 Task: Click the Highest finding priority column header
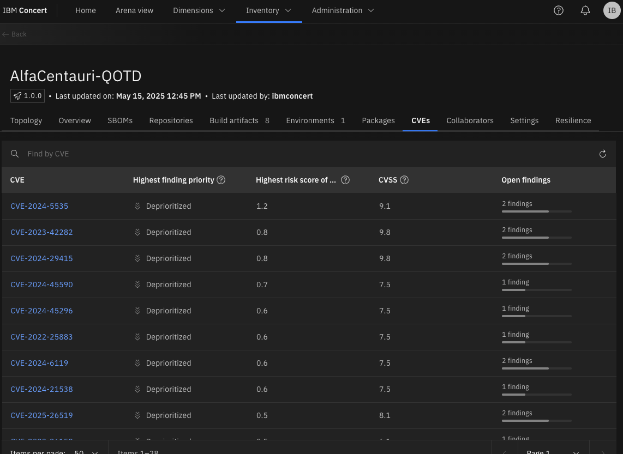(173, 180)
